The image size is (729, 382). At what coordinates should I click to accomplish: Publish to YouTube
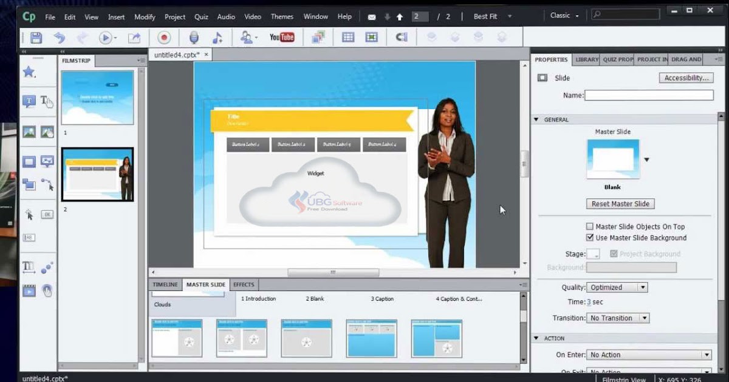pyautogui.click(x=282, y=38)
